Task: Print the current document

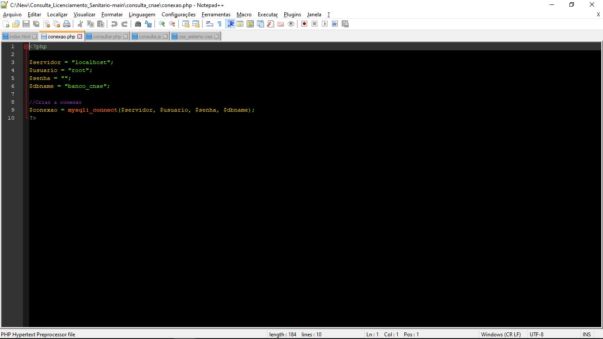Action: [66, 24]
